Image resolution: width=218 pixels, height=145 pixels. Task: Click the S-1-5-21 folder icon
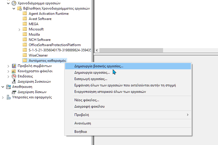pos(25,50)
